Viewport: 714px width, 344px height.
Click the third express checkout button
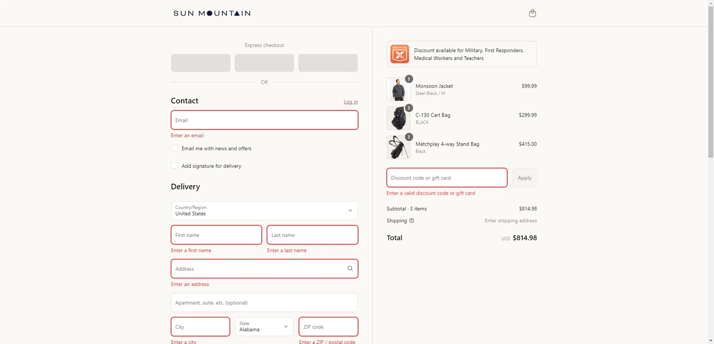pyautogui.click(x=328, y=63)
